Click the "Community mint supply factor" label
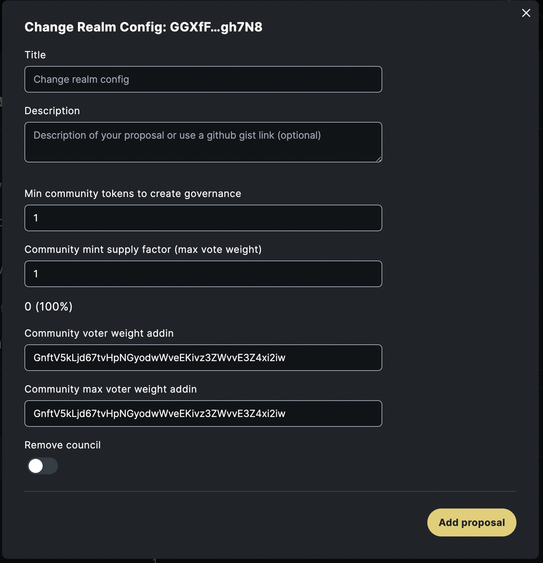The width and height of the screenshot is (543, 563). pos(143,249)
